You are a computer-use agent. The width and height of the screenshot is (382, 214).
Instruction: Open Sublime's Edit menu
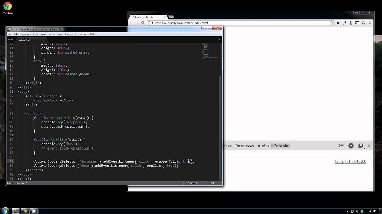pos(16,34)
